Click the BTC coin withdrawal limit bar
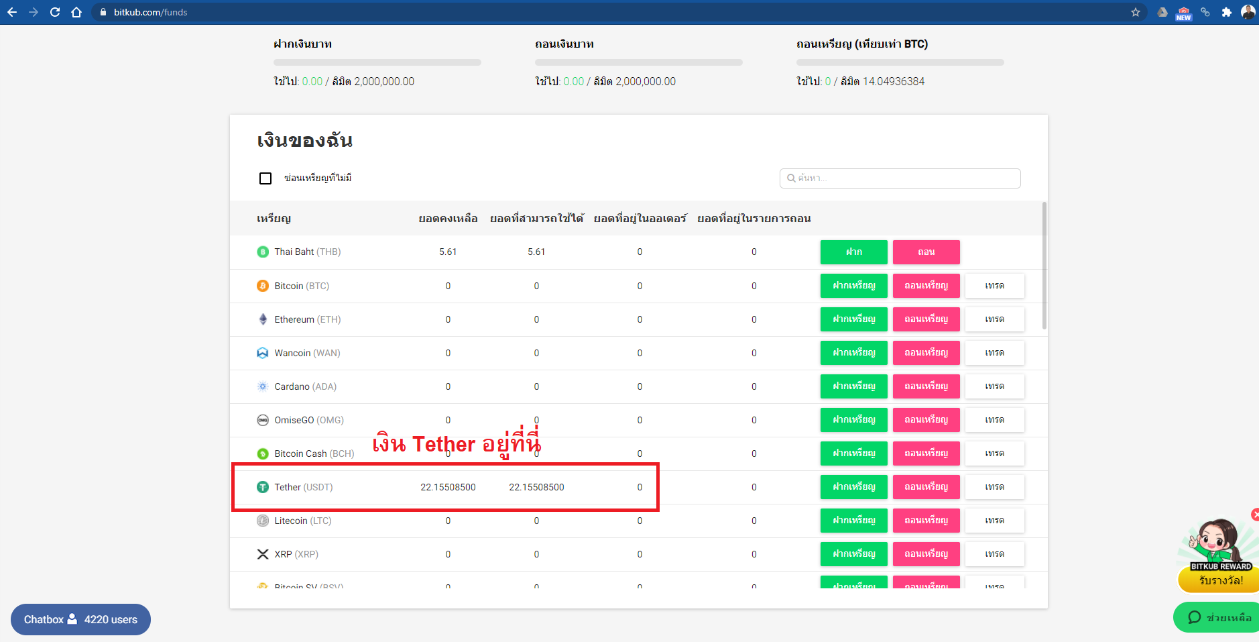 pos(900,62)
